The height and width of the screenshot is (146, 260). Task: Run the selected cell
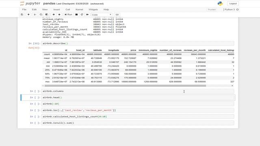click(68, 15)
